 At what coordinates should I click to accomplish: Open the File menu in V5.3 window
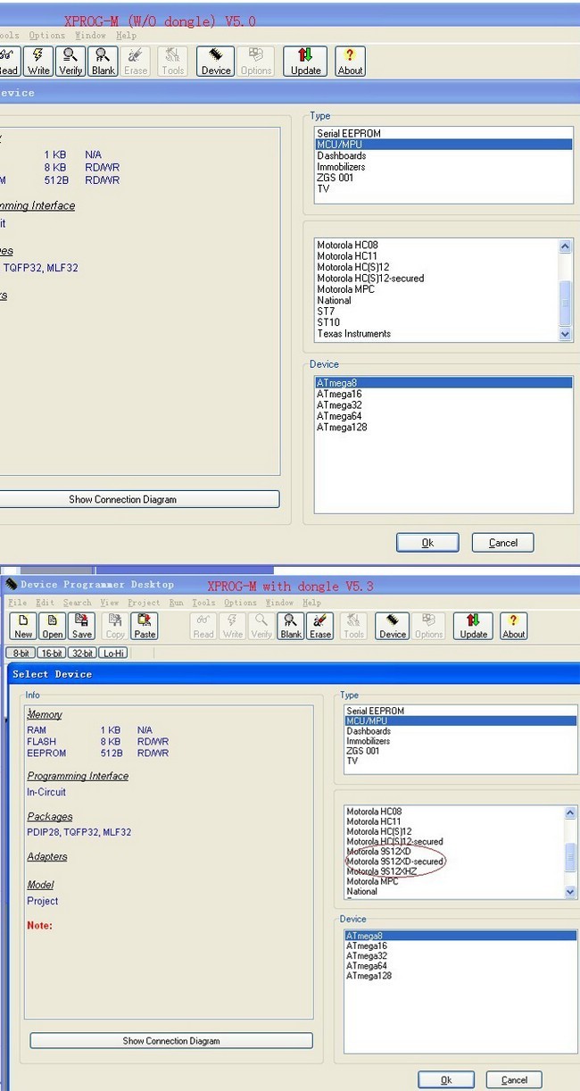[x=17, y=603]
